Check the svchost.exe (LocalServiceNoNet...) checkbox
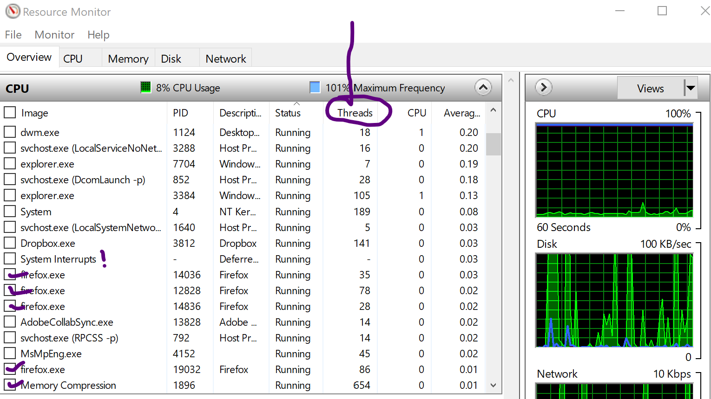 [10, 148]
